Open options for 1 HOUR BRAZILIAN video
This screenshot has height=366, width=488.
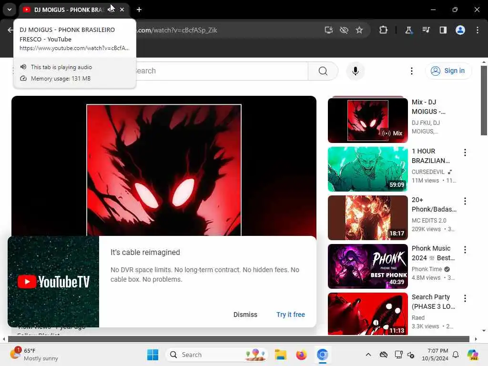tap(465, 152)
